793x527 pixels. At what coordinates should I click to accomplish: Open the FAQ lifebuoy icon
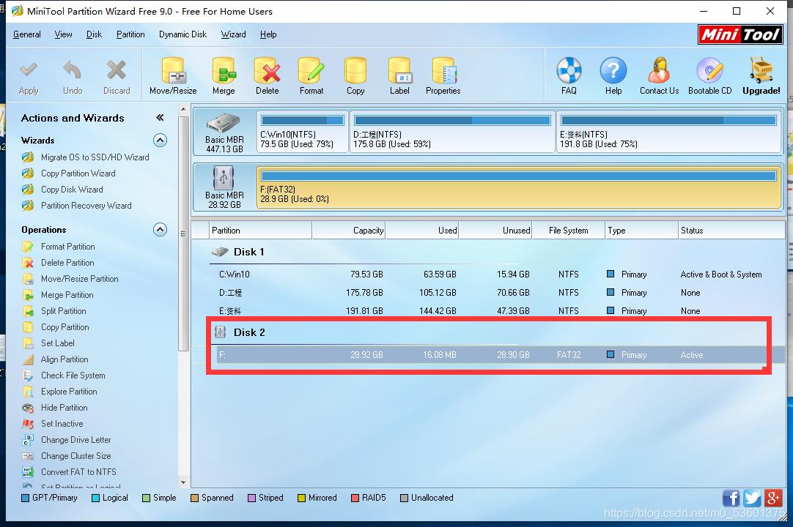(x=569, y=70)
